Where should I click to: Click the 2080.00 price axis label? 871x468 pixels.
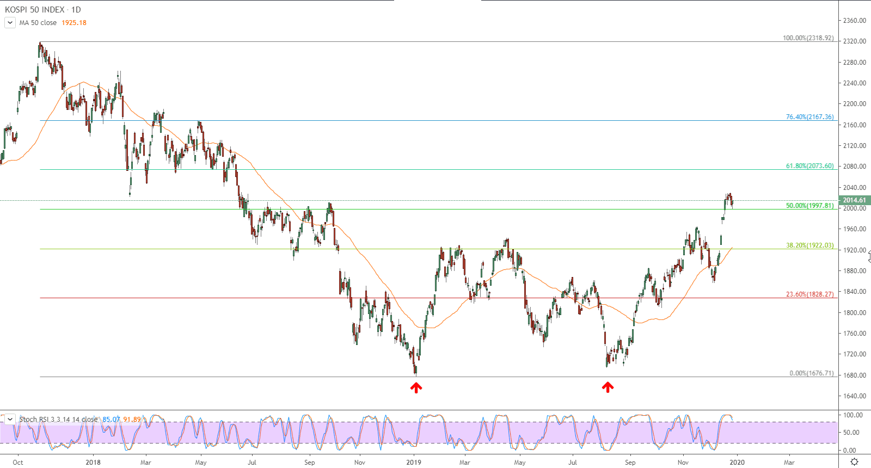click(x=854, y=167)
